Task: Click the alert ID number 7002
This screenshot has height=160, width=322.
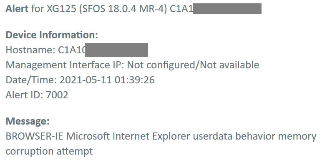Action: (x=57, y=95)
